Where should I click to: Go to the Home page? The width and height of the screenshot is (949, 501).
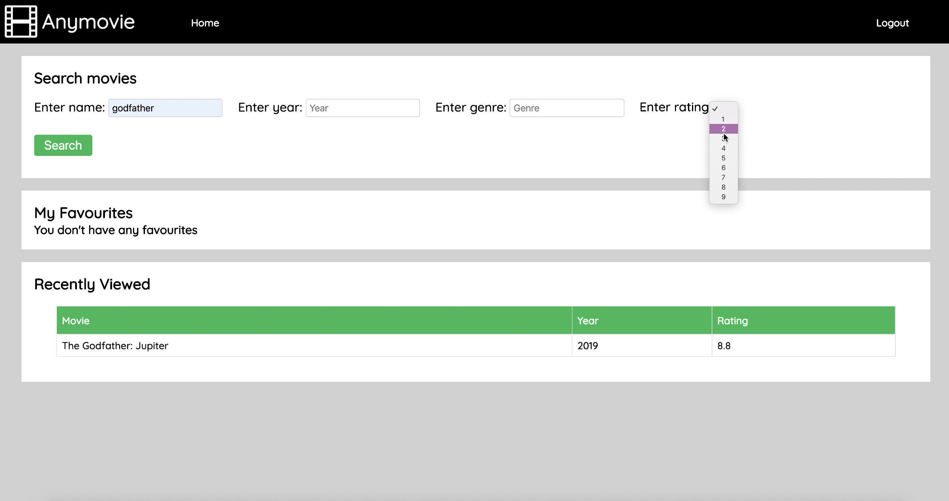205,23
